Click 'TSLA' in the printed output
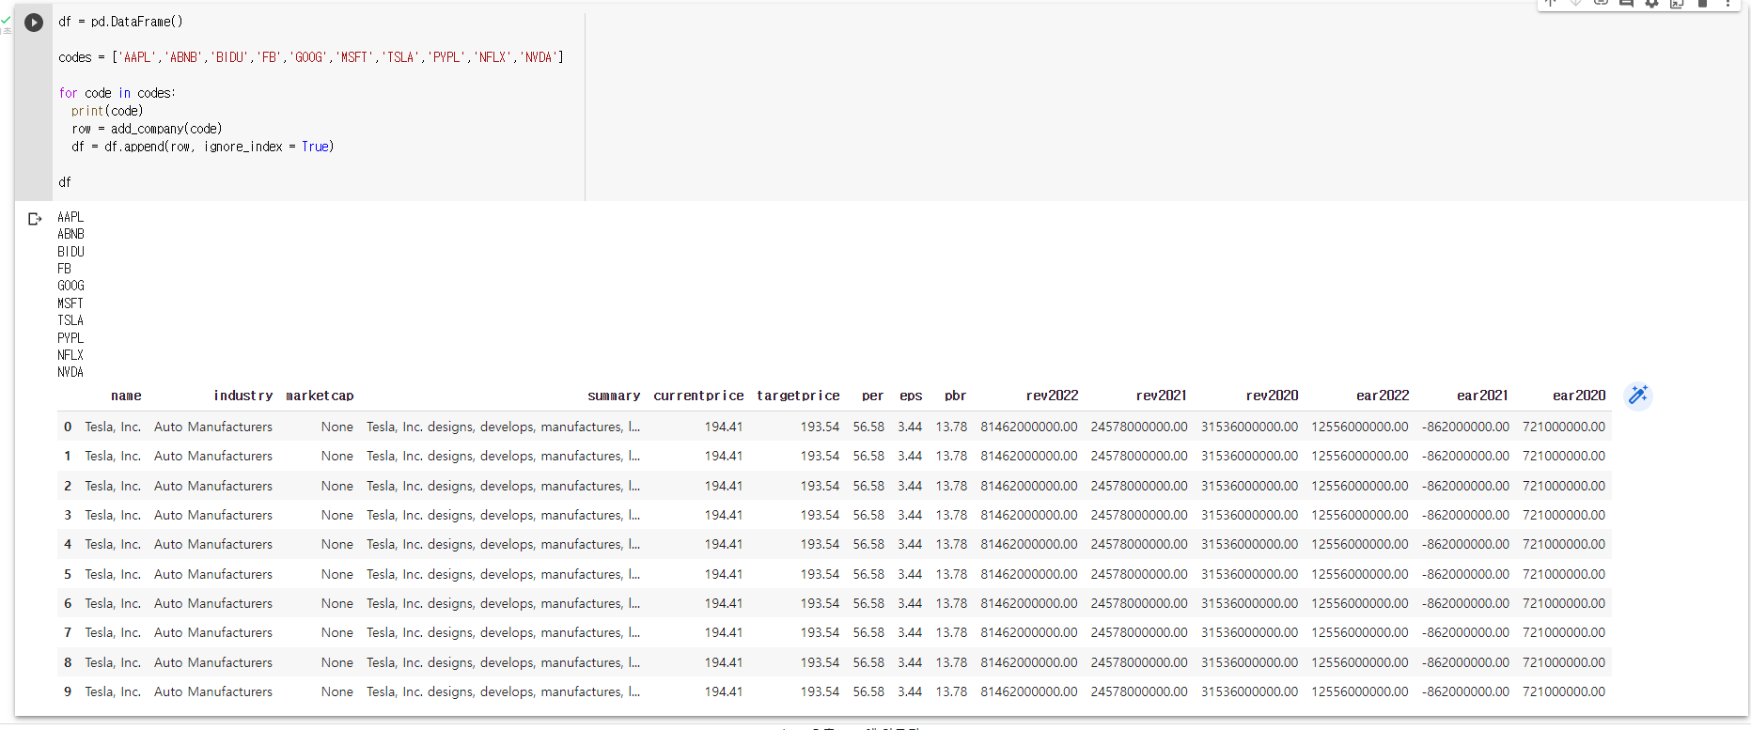1751x730 pixels. pyautogui.click(x=70, y=320)
